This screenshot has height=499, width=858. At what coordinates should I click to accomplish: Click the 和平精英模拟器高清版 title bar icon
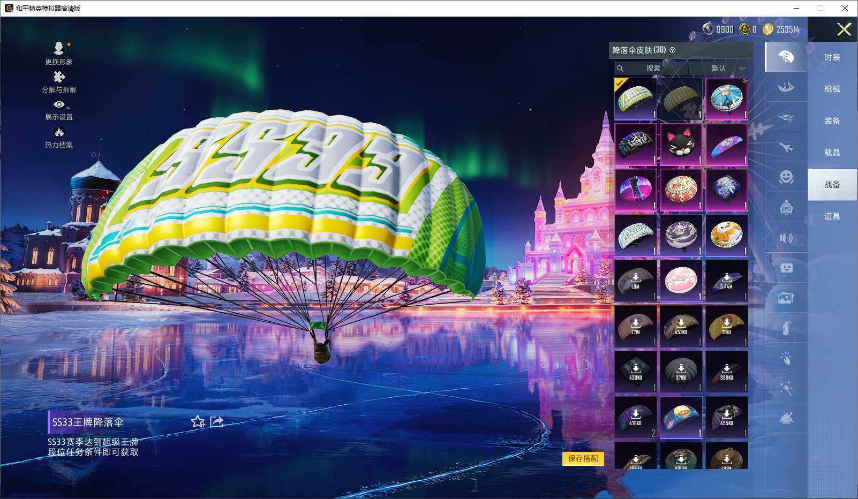click(x=9, y=8)
